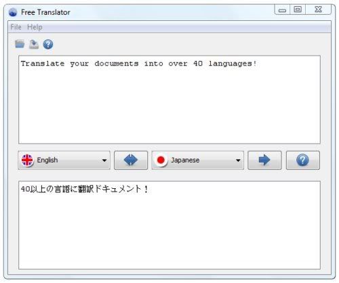
Task: Click inside the source text input area
Action: point(169,100)
